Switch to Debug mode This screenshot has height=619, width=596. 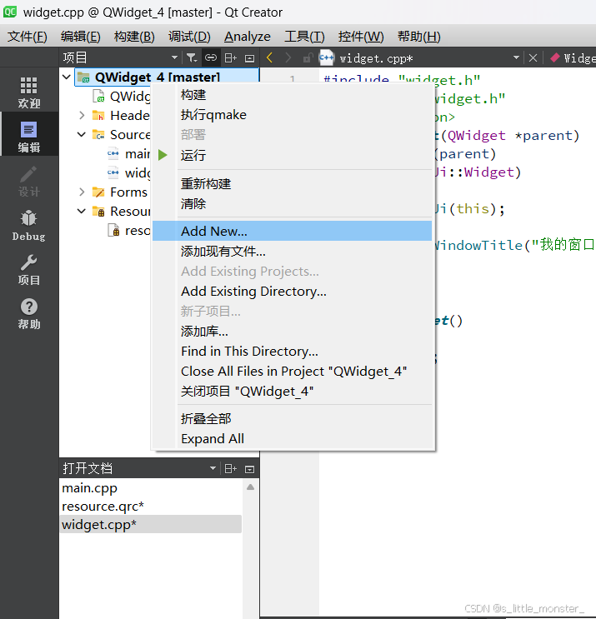[29, 226]
